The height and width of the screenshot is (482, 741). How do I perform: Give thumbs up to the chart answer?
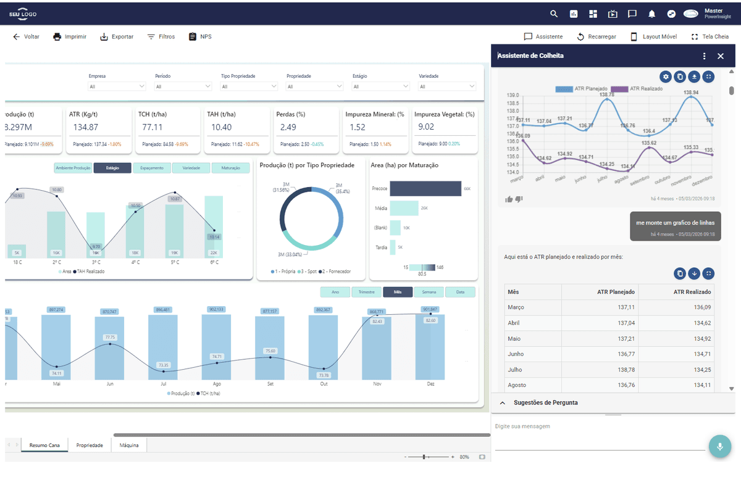coord(509,199)
